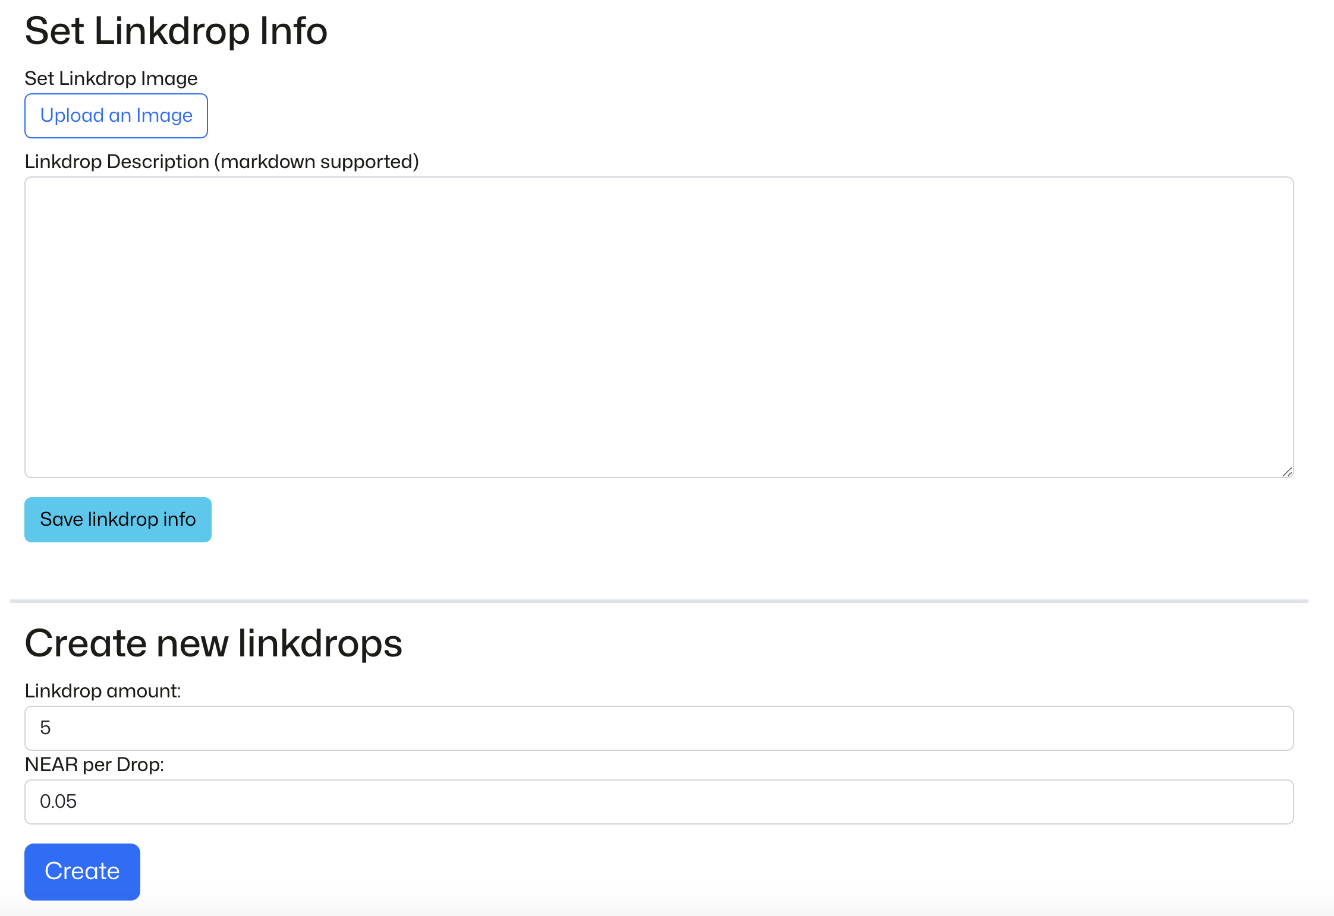The width and height of the screenshot is (1334, 916).
Task: Click the "(markdown supported)" hint text
Action: (316, 162)
